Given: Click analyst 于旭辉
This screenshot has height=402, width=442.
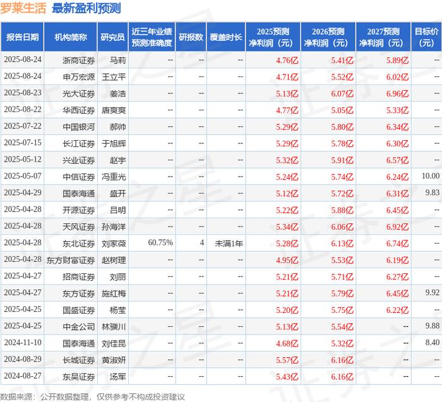Looking at the screenshot, I should 114,144.
